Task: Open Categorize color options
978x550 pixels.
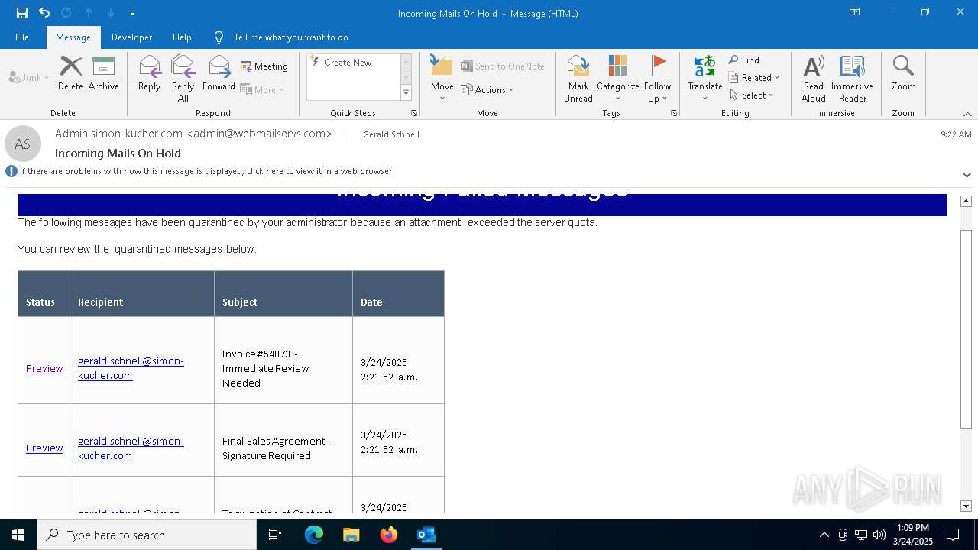Action: click(x=617, y=78)
